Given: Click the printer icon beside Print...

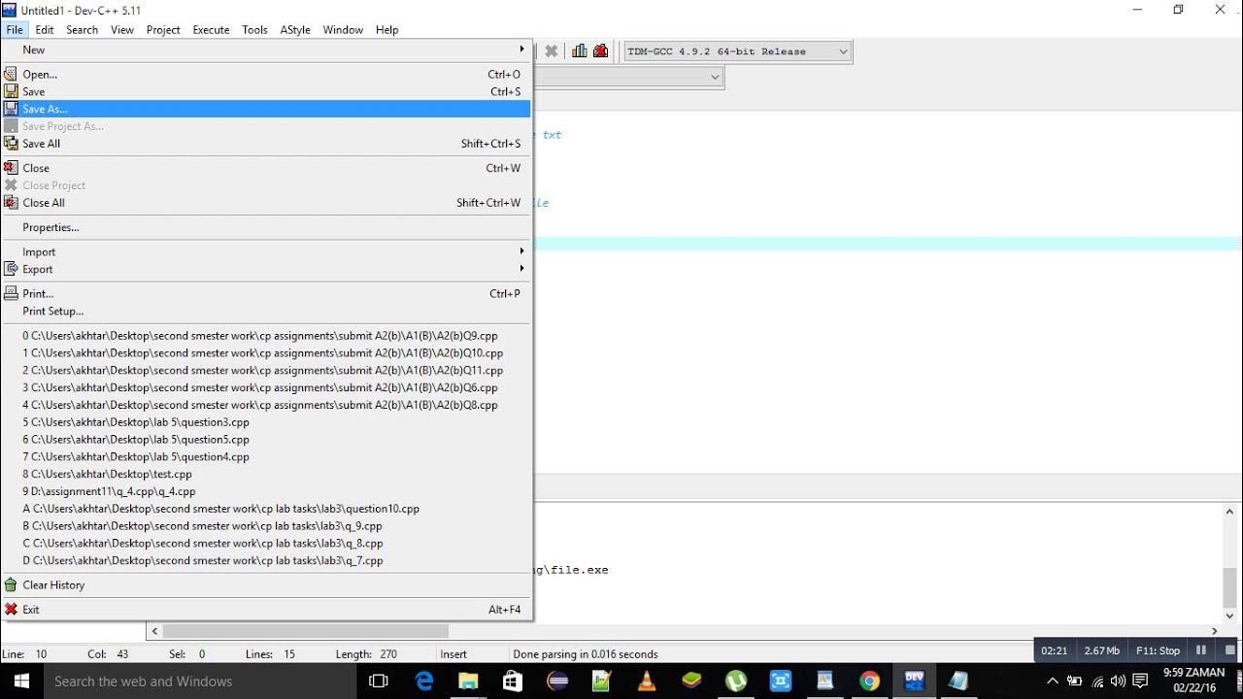Looking at the screenshot, I should coord(11,293).
